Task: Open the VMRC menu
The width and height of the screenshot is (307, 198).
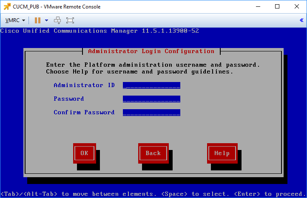Action: [15, 20]
